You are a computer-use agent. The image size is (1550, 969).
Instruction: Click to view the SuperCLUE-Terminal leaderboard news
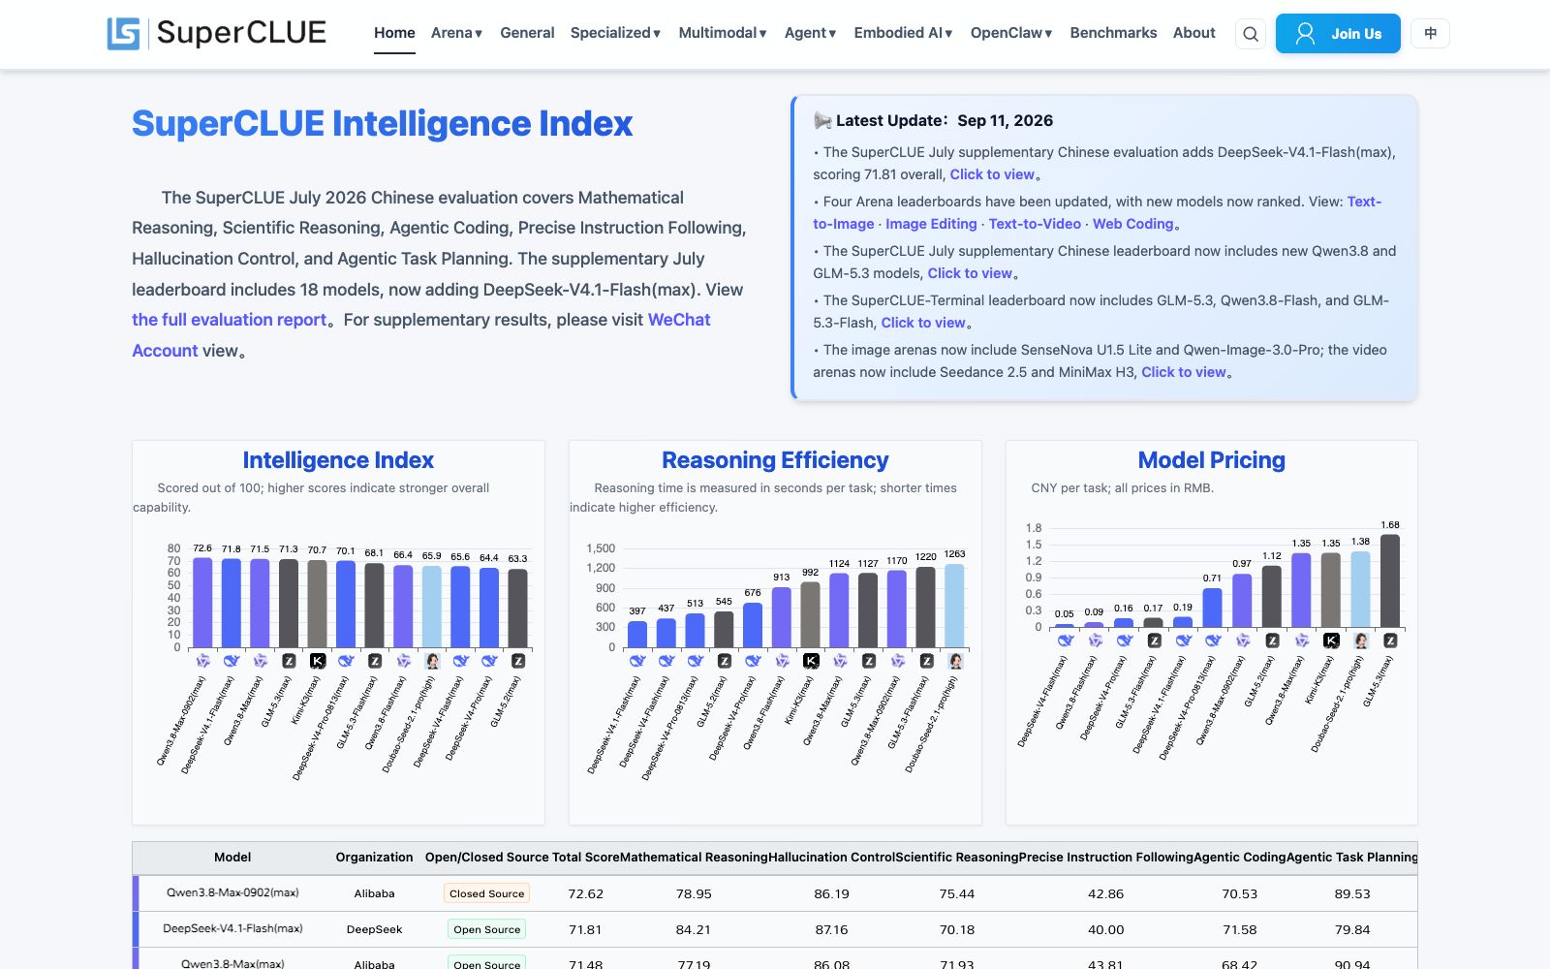click(x=923, y=323)
